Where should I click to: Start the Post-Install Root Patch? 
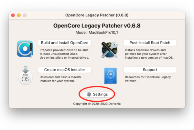(150, 43)
